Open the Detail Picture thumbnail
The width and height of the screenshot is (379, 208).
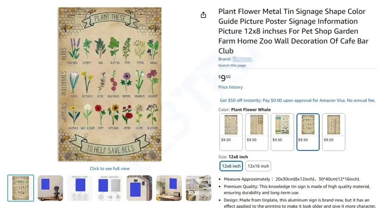click(109, 188)
